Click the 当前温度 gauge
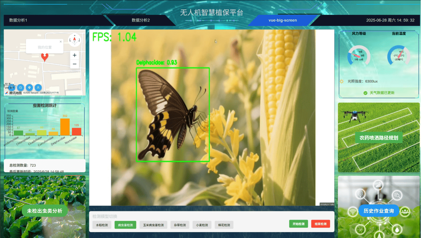The image size is (421, 238). (x=399, y=55)
